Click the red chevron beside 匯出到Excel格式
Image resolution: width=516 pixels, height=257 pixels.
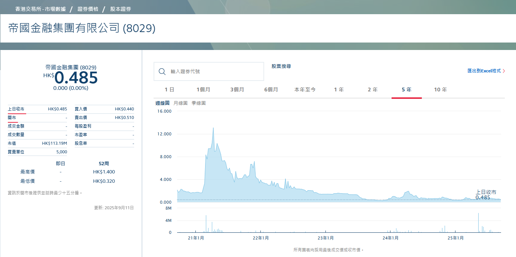tap(504, 71)
